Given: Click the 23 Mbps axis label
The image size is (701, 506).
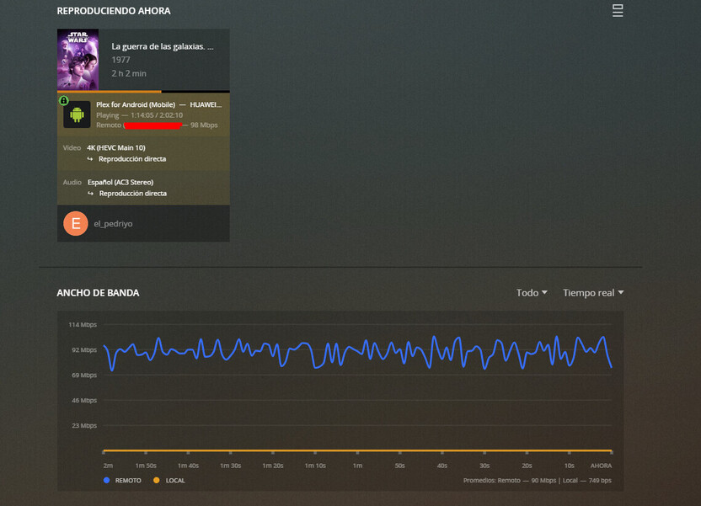Looking at the screenshot, I should (84, 426).
